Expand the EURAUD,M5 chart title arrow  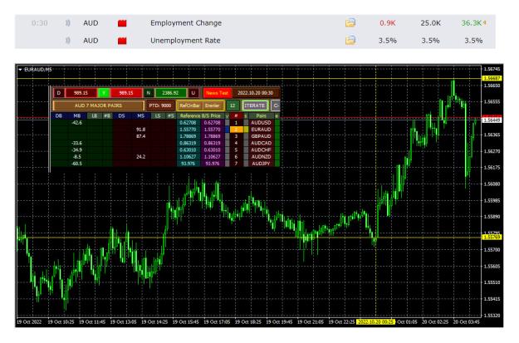pos(20,70)
